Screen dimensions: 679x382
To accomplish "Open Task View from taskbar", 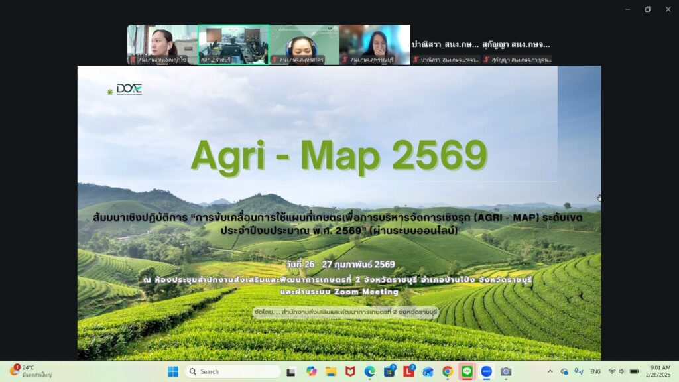I will tap(291, 371).
